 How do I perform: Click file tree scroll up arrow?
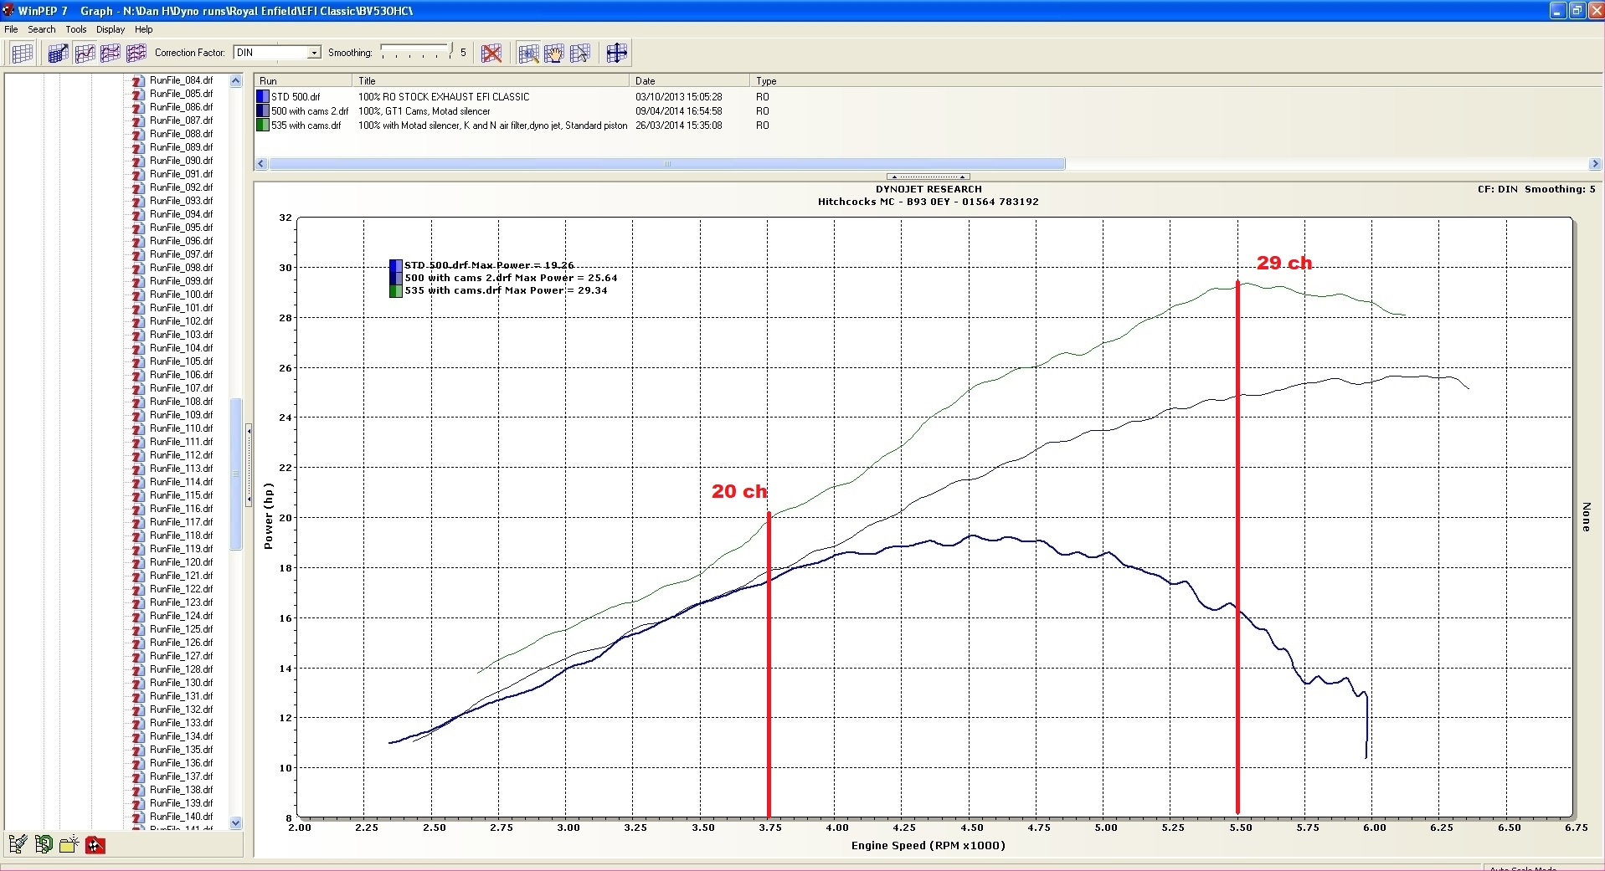pos(235,81)
